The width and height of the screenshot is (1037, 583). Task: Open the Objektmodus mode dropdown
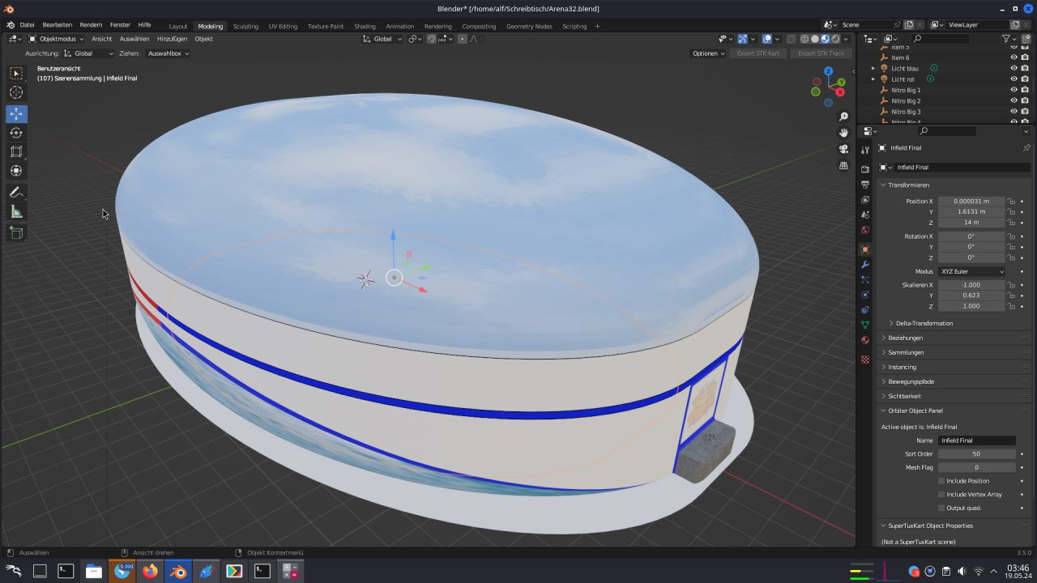56,39
